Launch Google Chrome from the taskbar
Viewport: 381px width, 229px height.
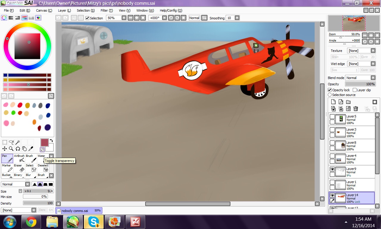pyautogui.click(x=31, y=222)
